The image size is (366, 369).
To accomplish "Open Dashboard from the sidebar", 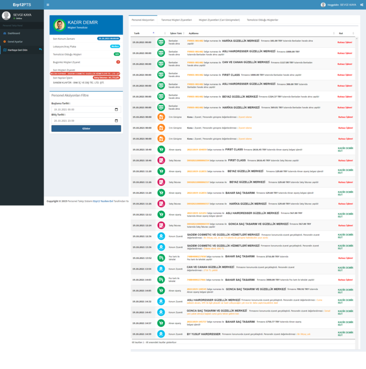I will tap(14, 33).
